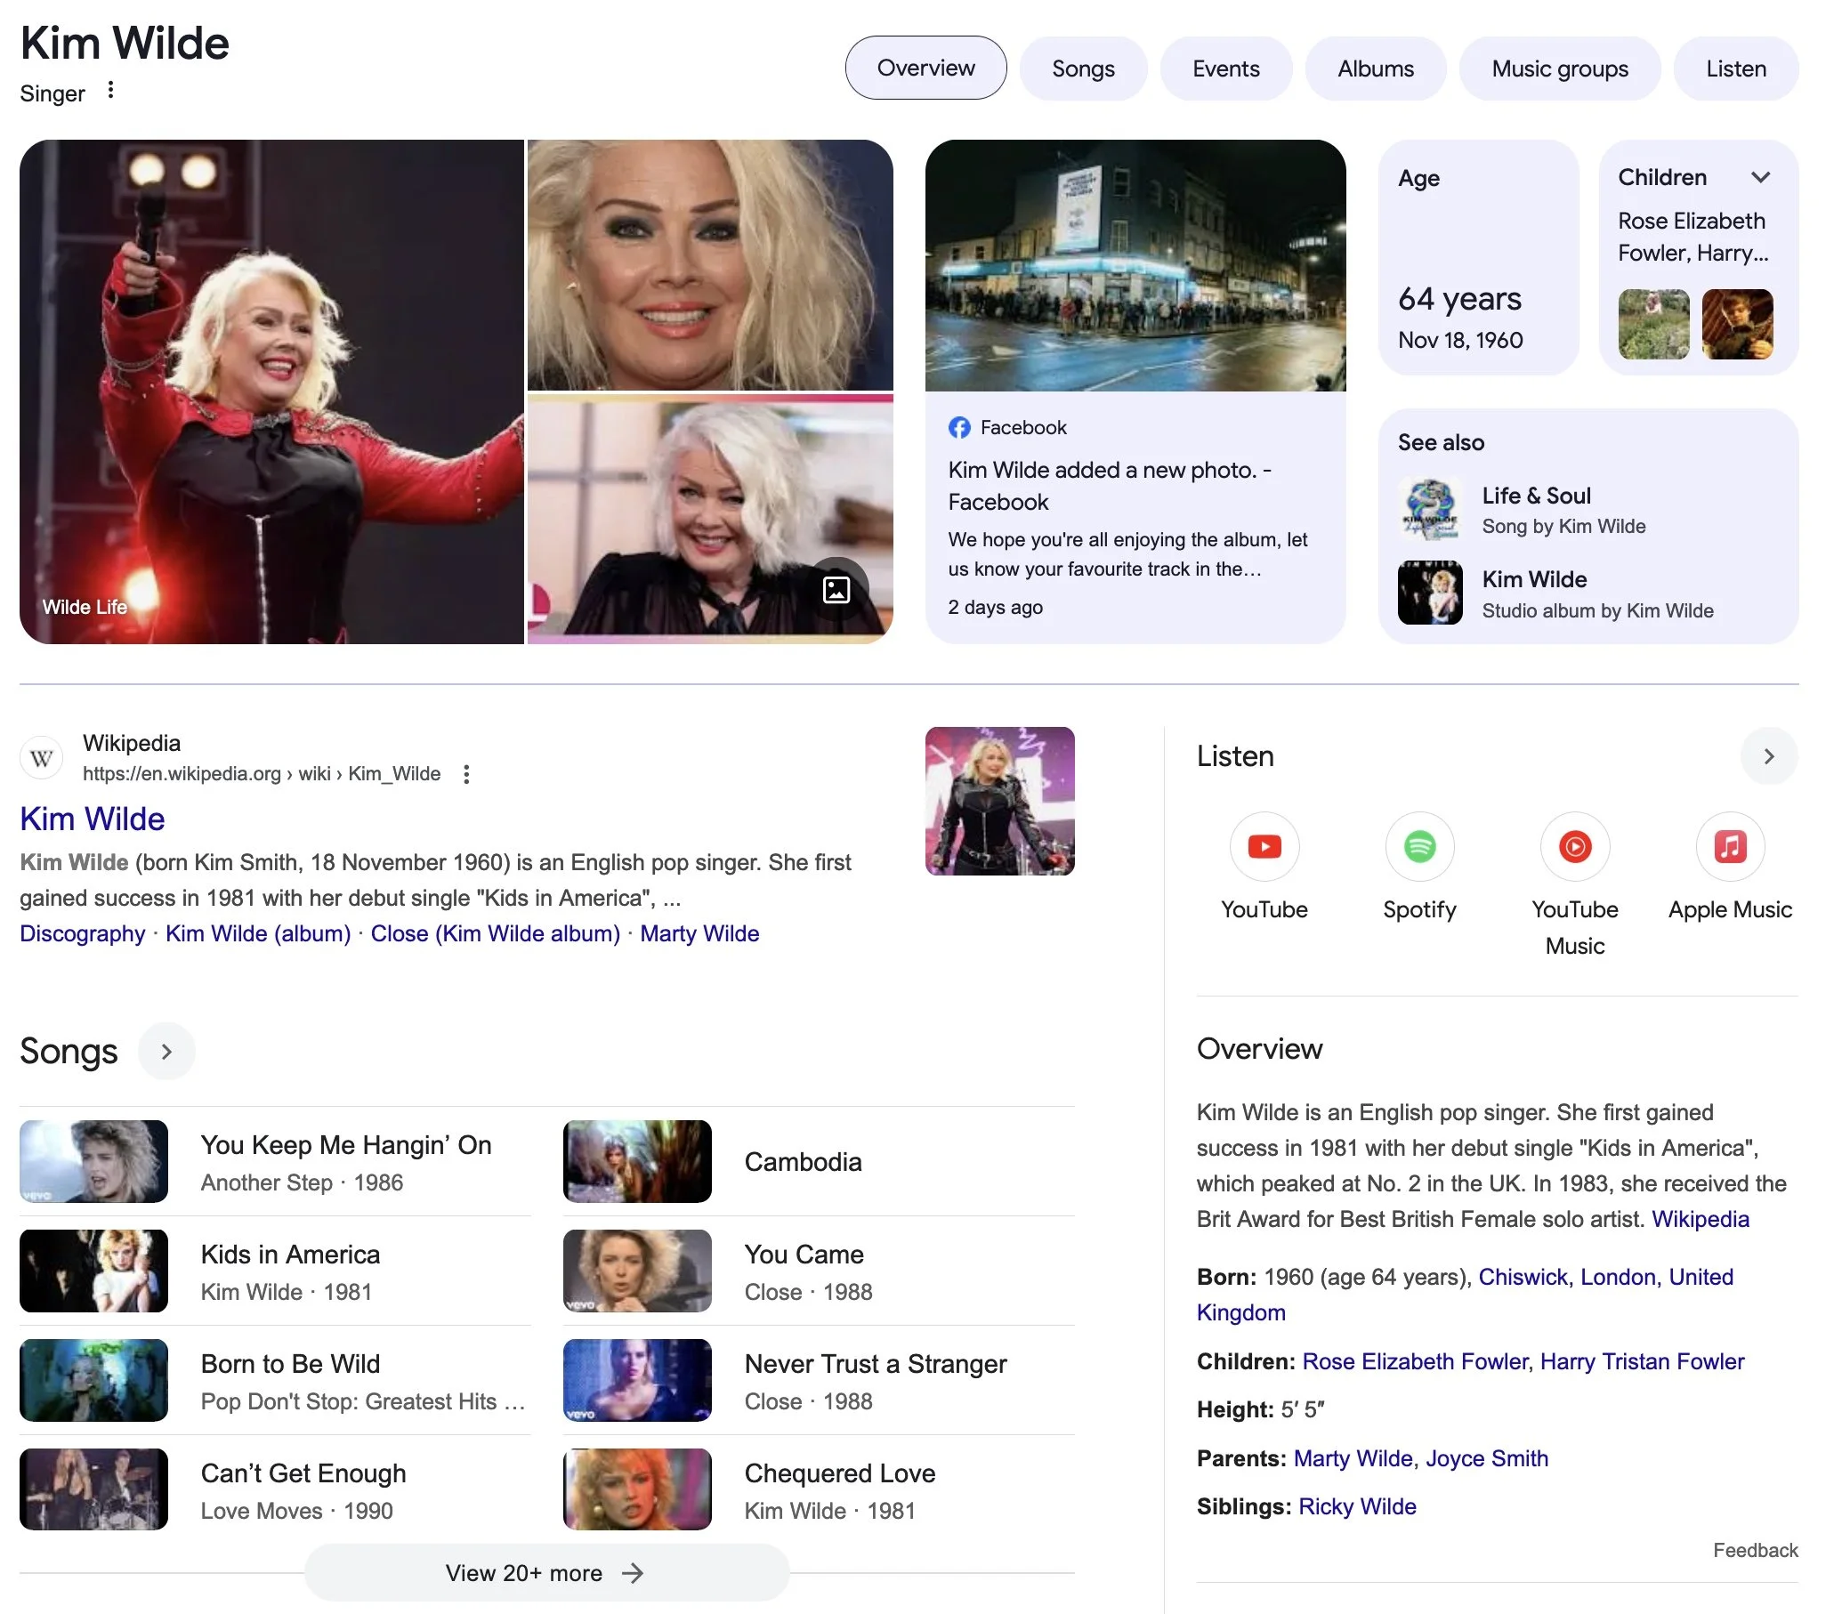Screen dimensions: 1842x1614
Task: Expand the Songs section arrow
Action: [x=166, y=1051]
